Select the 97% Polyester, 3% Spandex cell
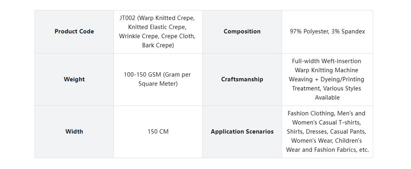The image size is (411, 169). tap(327, 32)
